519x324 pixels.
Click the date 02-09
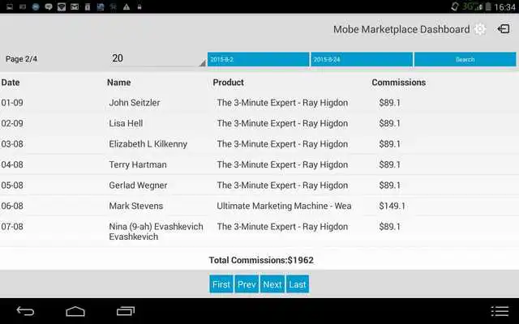[12, 123]
